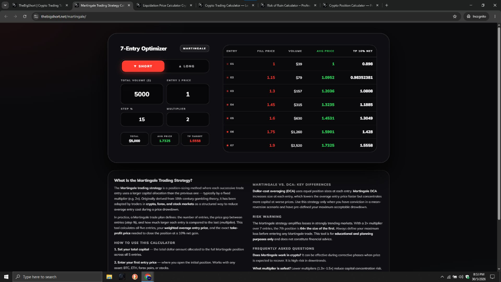This screenshot has height=282, width=501.
Task: Open a new browser tab
Action: (387, 5)
